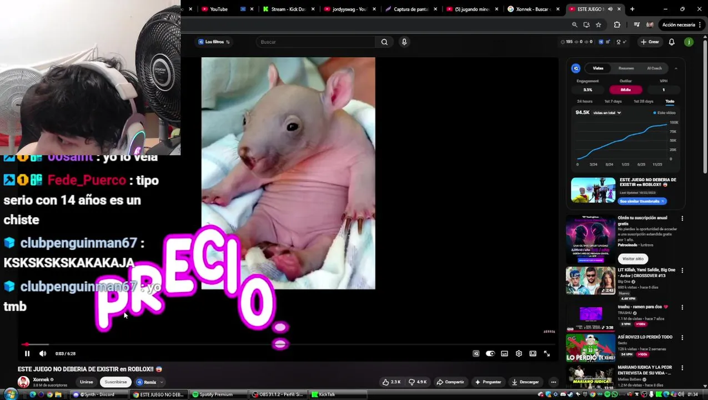Focus the YouTube Buscar search field
The height and width of the screenshot is (400, 708).
[317, 42]
